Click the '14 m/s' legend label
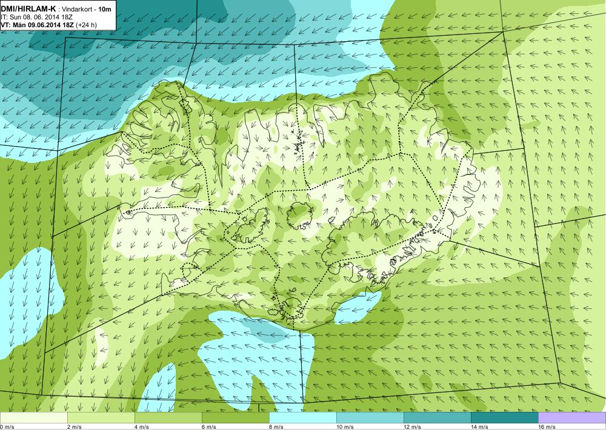 tap(479, 427)
